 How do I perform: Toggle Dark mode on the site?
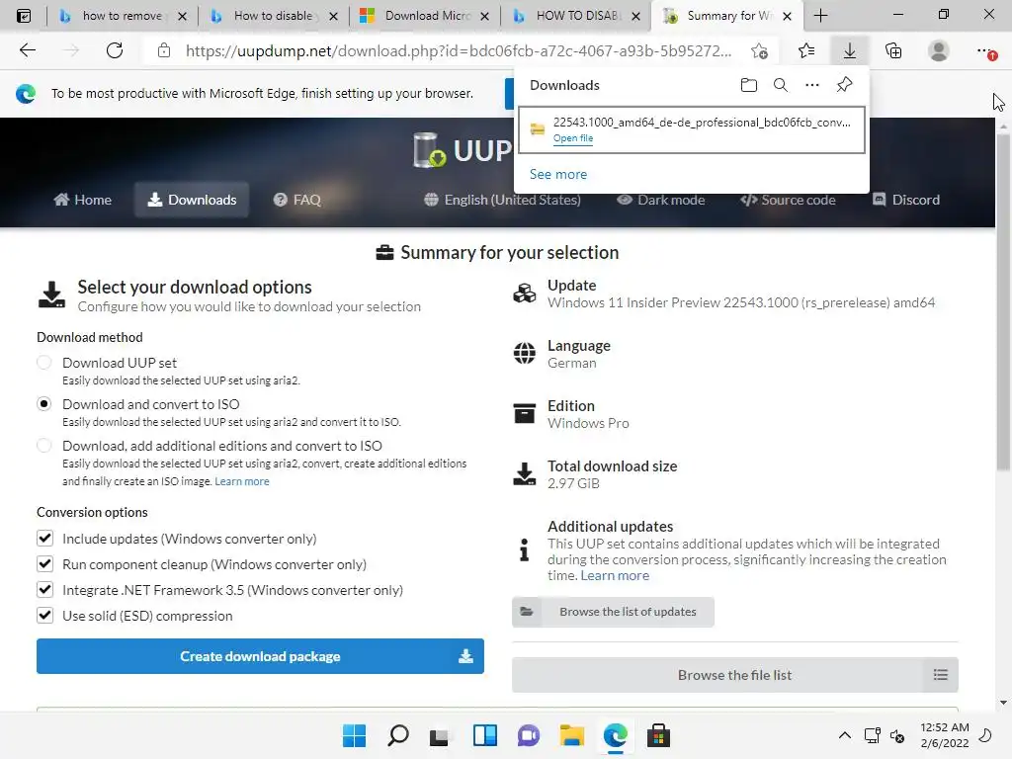click(660, 200)
